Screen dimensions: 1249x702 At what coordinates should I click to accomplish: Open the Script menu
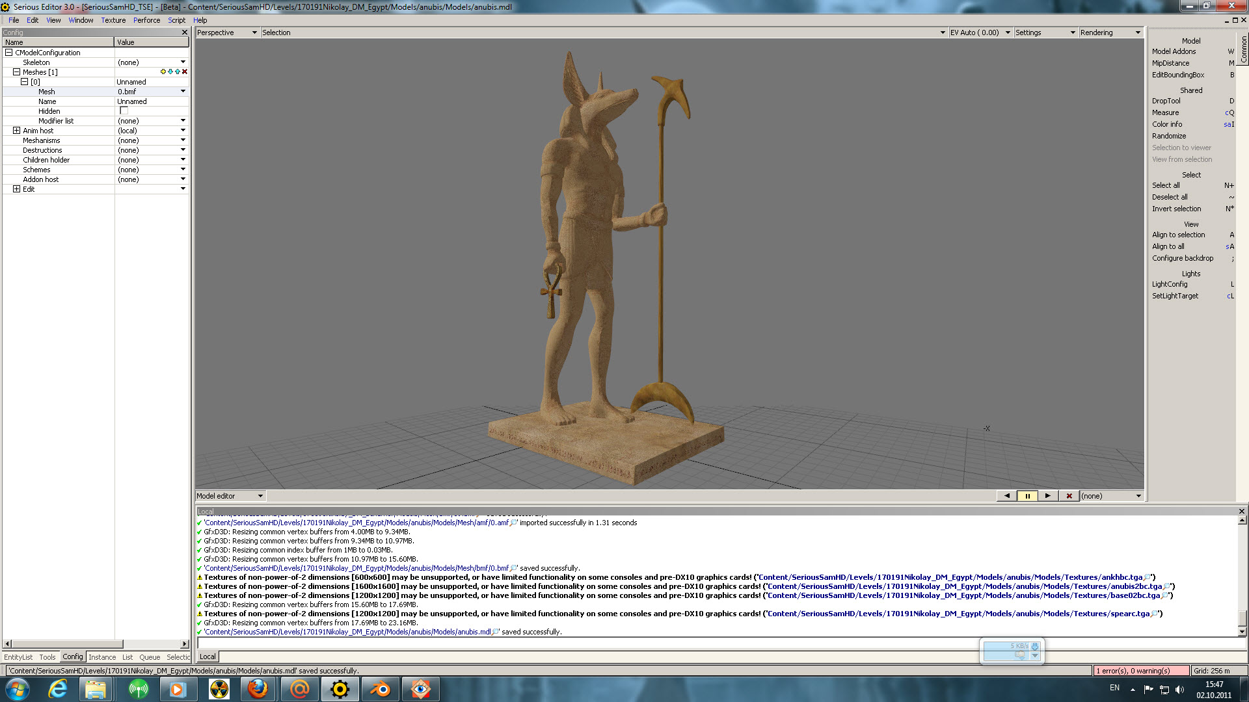tap(176, 20)
